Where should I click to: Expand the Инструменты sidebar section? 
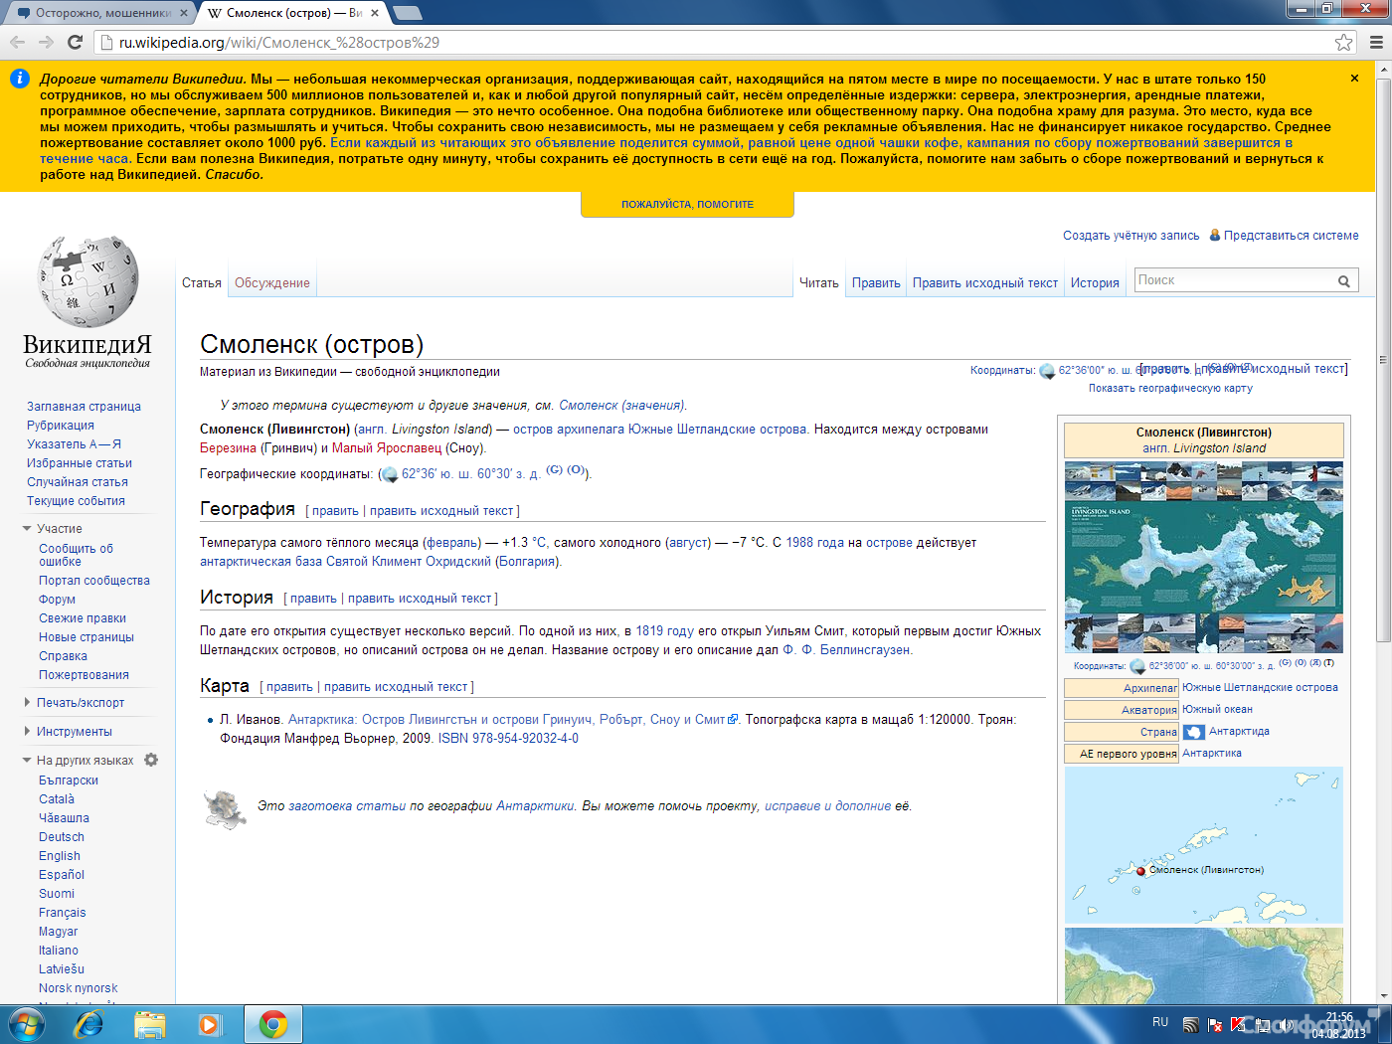[x=27, y=732]
